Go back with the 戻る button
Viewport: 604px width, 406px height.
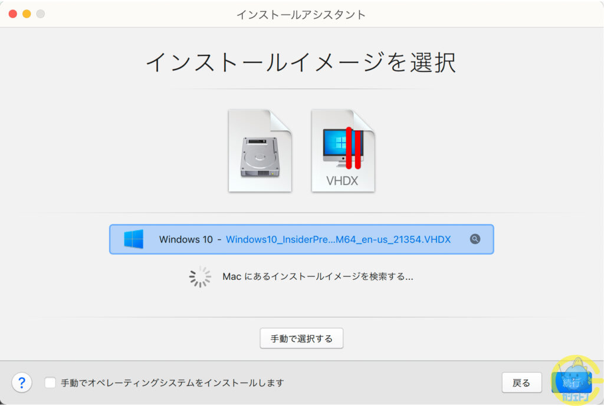pos(521,383)
